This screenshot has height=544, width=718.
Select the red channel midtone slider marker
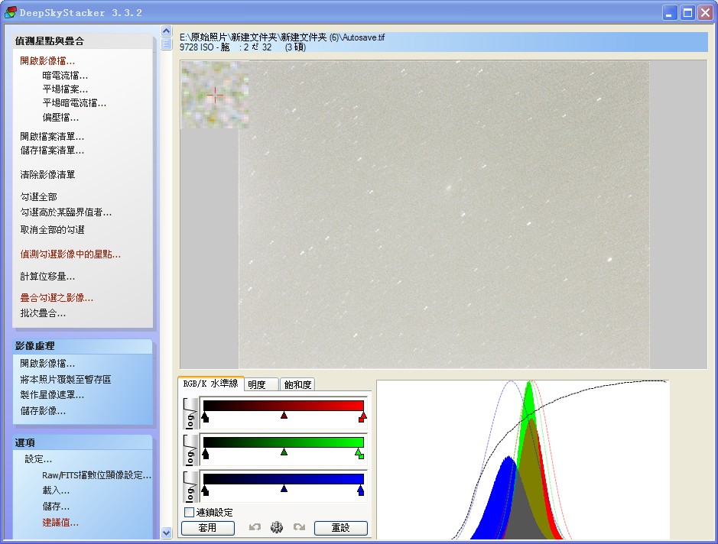click(x=284, y=415)
